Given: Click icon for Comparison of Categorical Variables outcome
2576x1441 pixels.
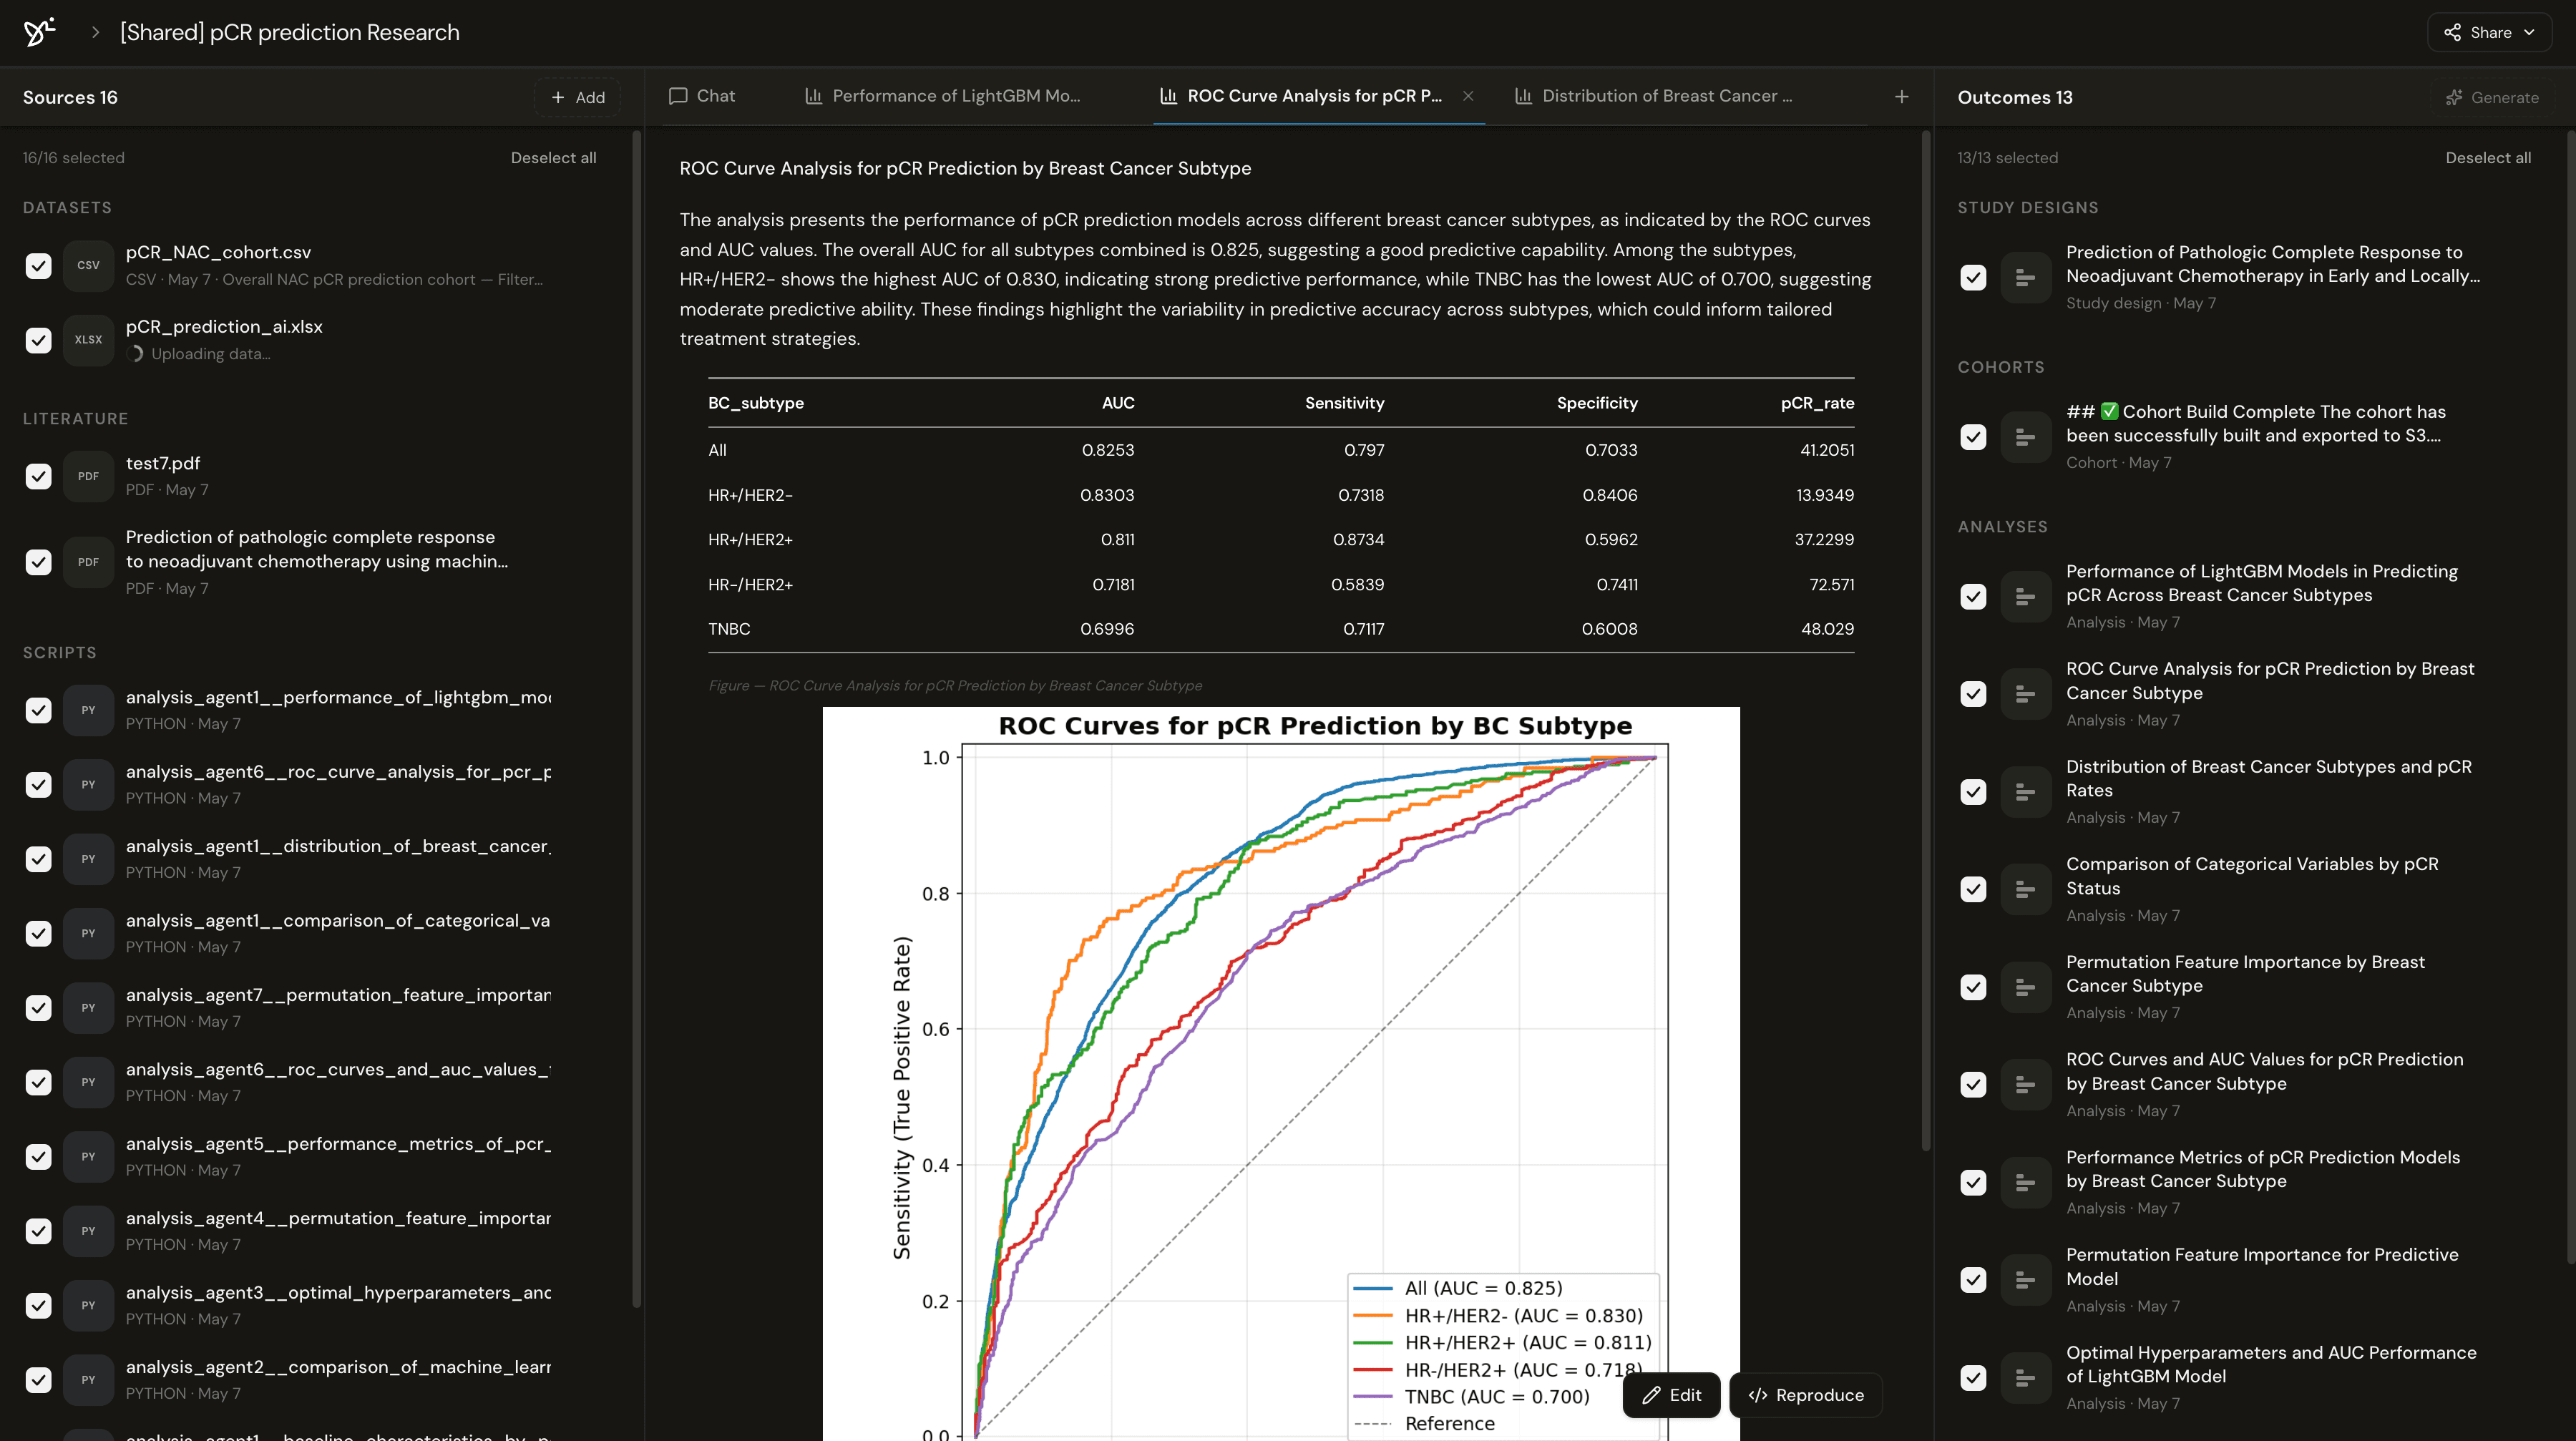Looking at the screenshot, I should click(x=2025, y=889).
